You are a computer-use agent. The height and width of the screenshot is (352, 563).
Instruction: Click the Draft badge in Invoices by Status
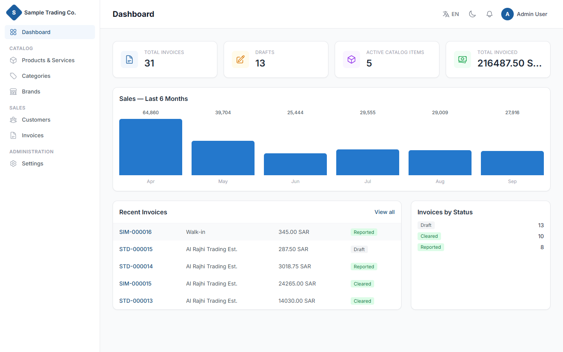[x=426, y=225]
